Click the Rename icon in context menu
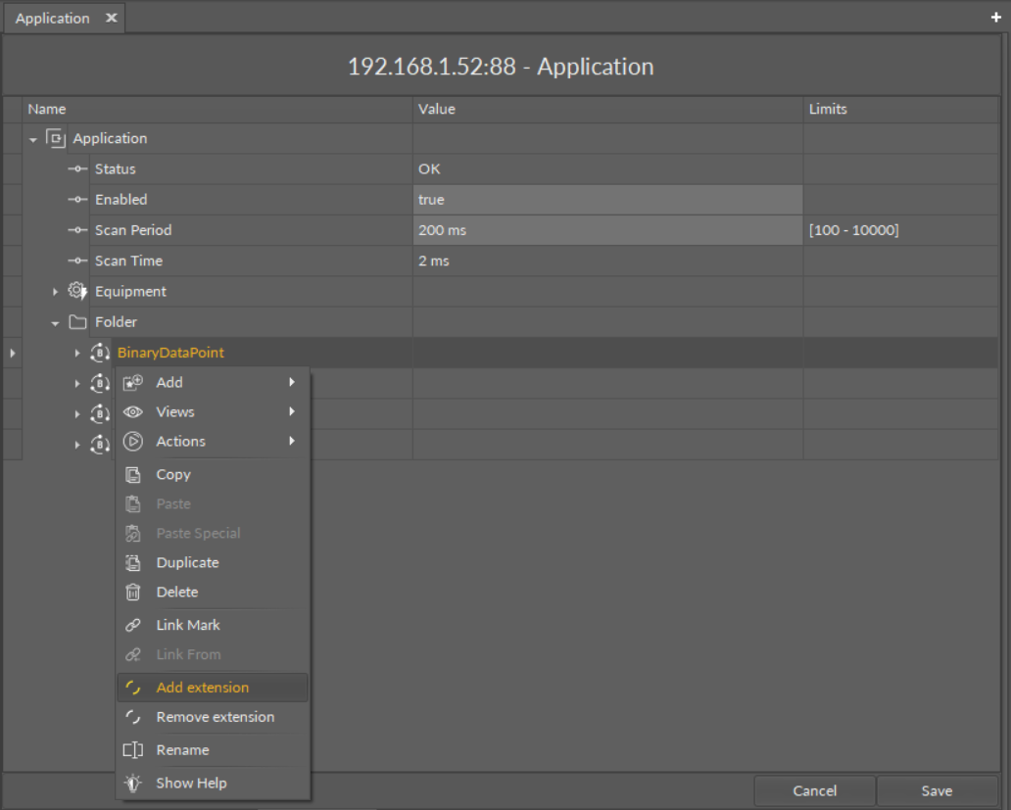1011x810 pixels. coord(134,750)
